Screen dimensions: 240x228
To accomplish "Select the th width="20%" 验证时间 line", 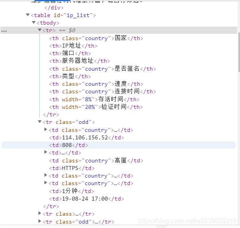I will pyautogui.click(x=96, y=107).
